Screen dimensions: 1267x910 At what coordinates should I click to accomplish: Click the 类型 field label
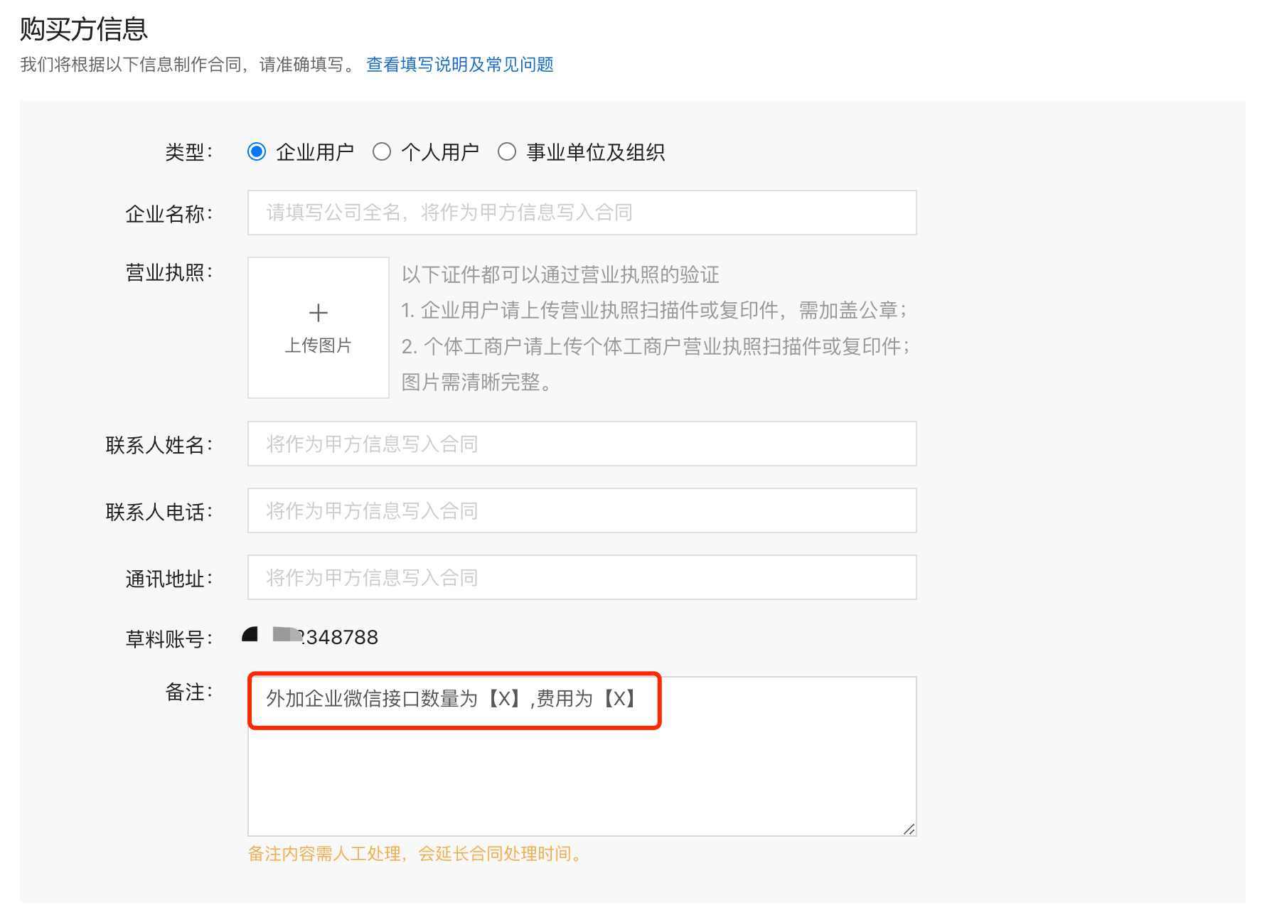point(186,151)
